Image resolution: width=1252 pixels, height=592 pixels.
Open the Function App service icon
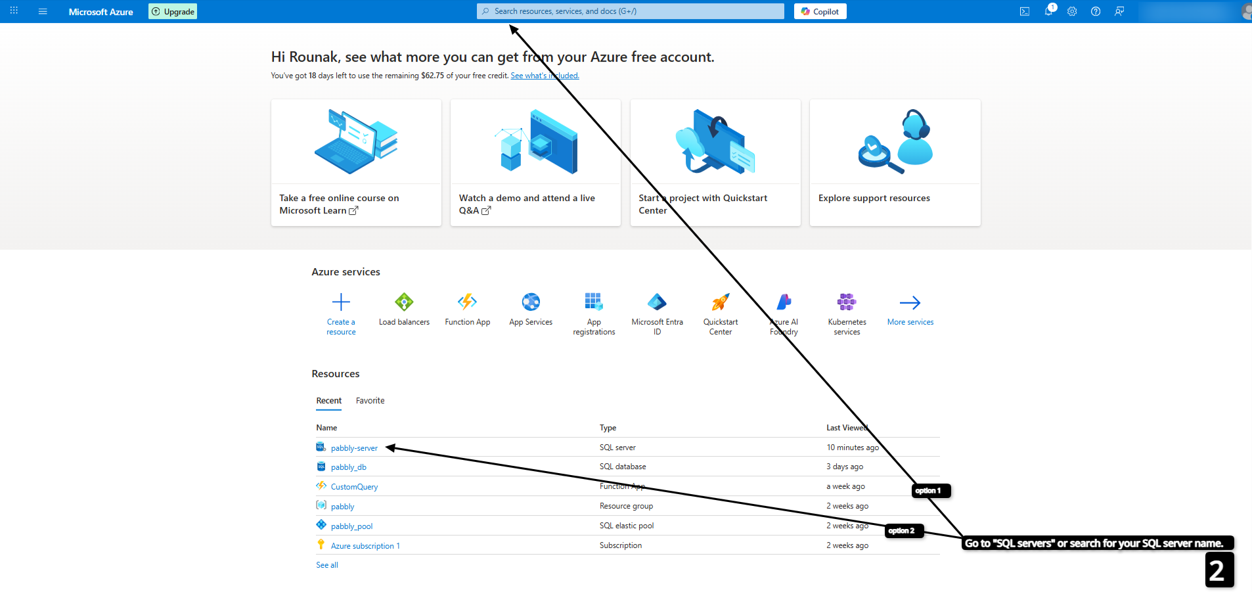coord(467,302)
